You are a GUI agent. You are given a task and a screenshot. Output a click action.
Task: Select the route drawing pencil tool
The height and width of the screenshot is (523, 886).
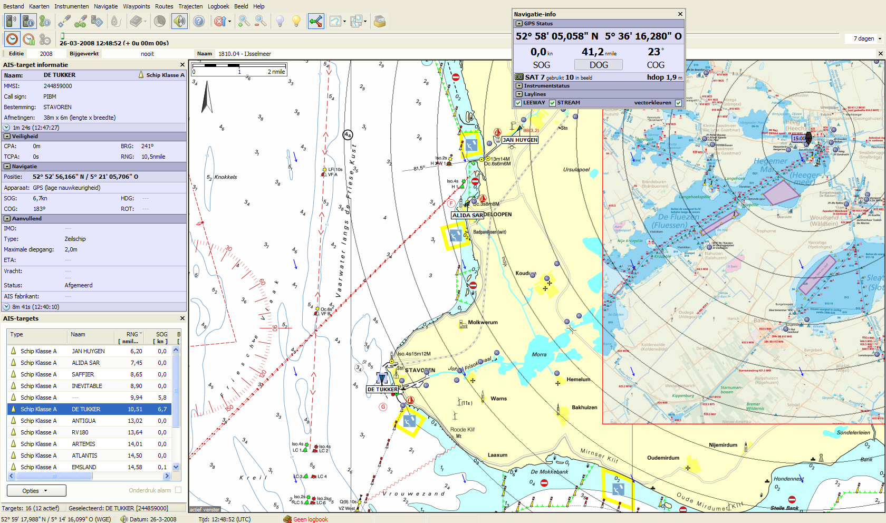tap(80, 21)
